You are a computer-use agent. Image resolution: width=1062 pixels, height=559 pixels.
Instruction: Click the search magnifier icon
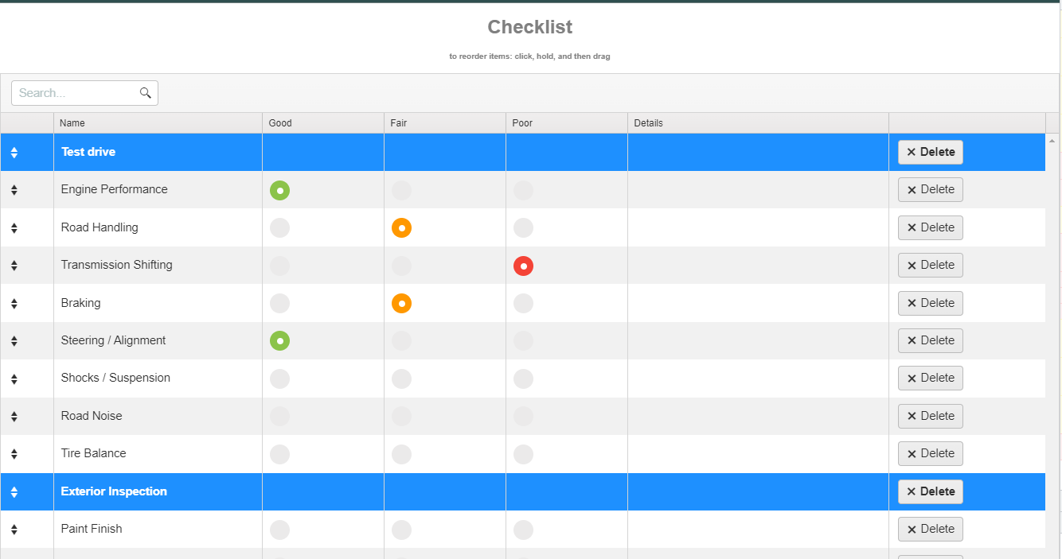click(145, 93)
